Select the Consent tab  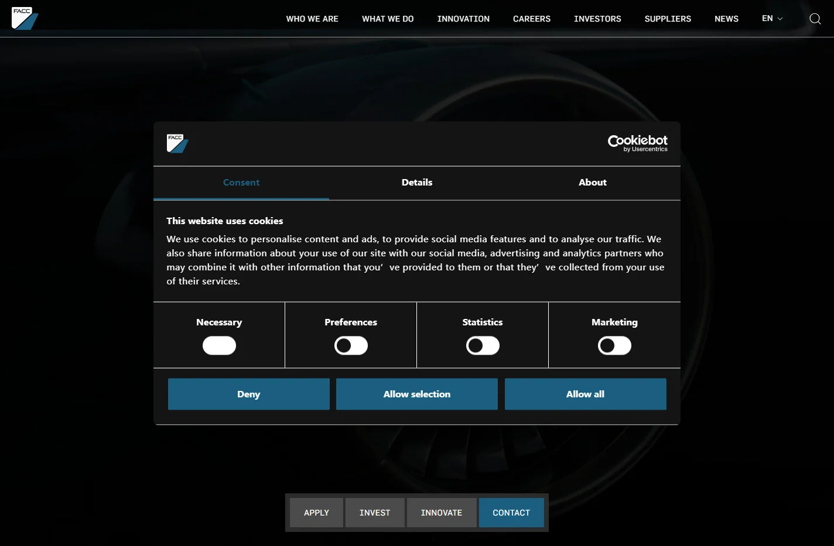(x=241, y=183)
